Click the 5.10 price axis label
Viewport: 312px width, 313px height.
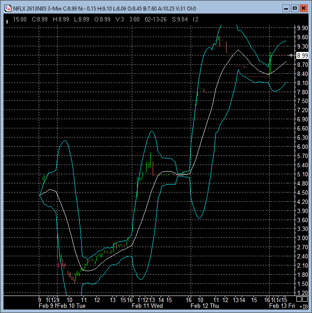pyautogui.click(x=302, y=174)
